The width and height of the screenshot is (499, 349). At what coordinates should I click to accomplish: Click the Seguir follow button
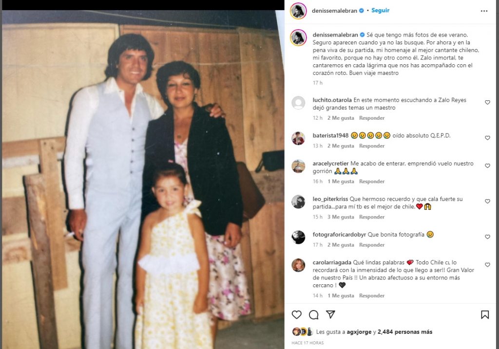[380, 11]
